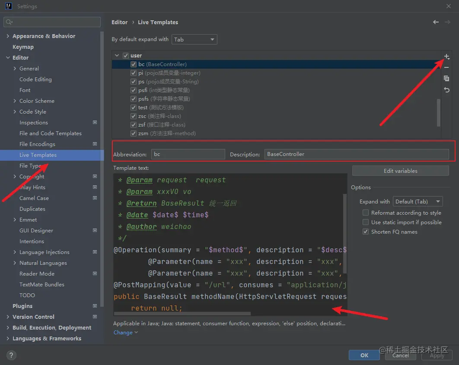Select the zsm template row
This screenshot has height=365, width=459.
click(x=276, y=133)
